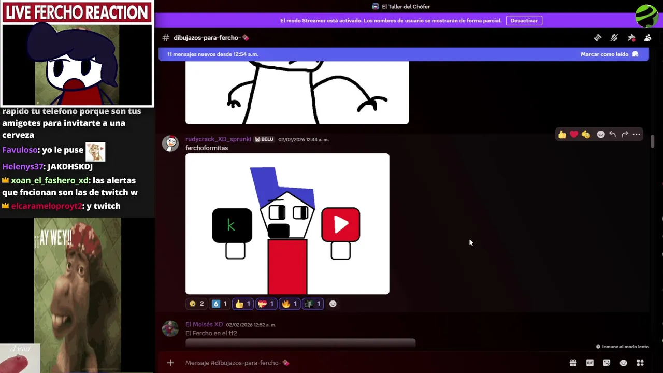The width and height of the screenshot is (663, 373).
Task: Click dibujazos-para-fercho channel title
Action: [x=211, y=38]
